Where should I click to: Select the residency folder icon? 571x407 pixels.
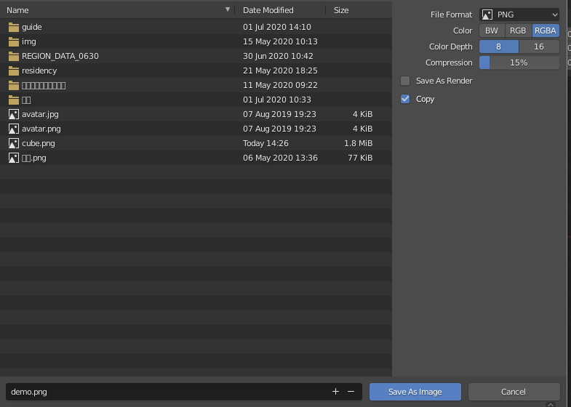click(x=14, y=71)
